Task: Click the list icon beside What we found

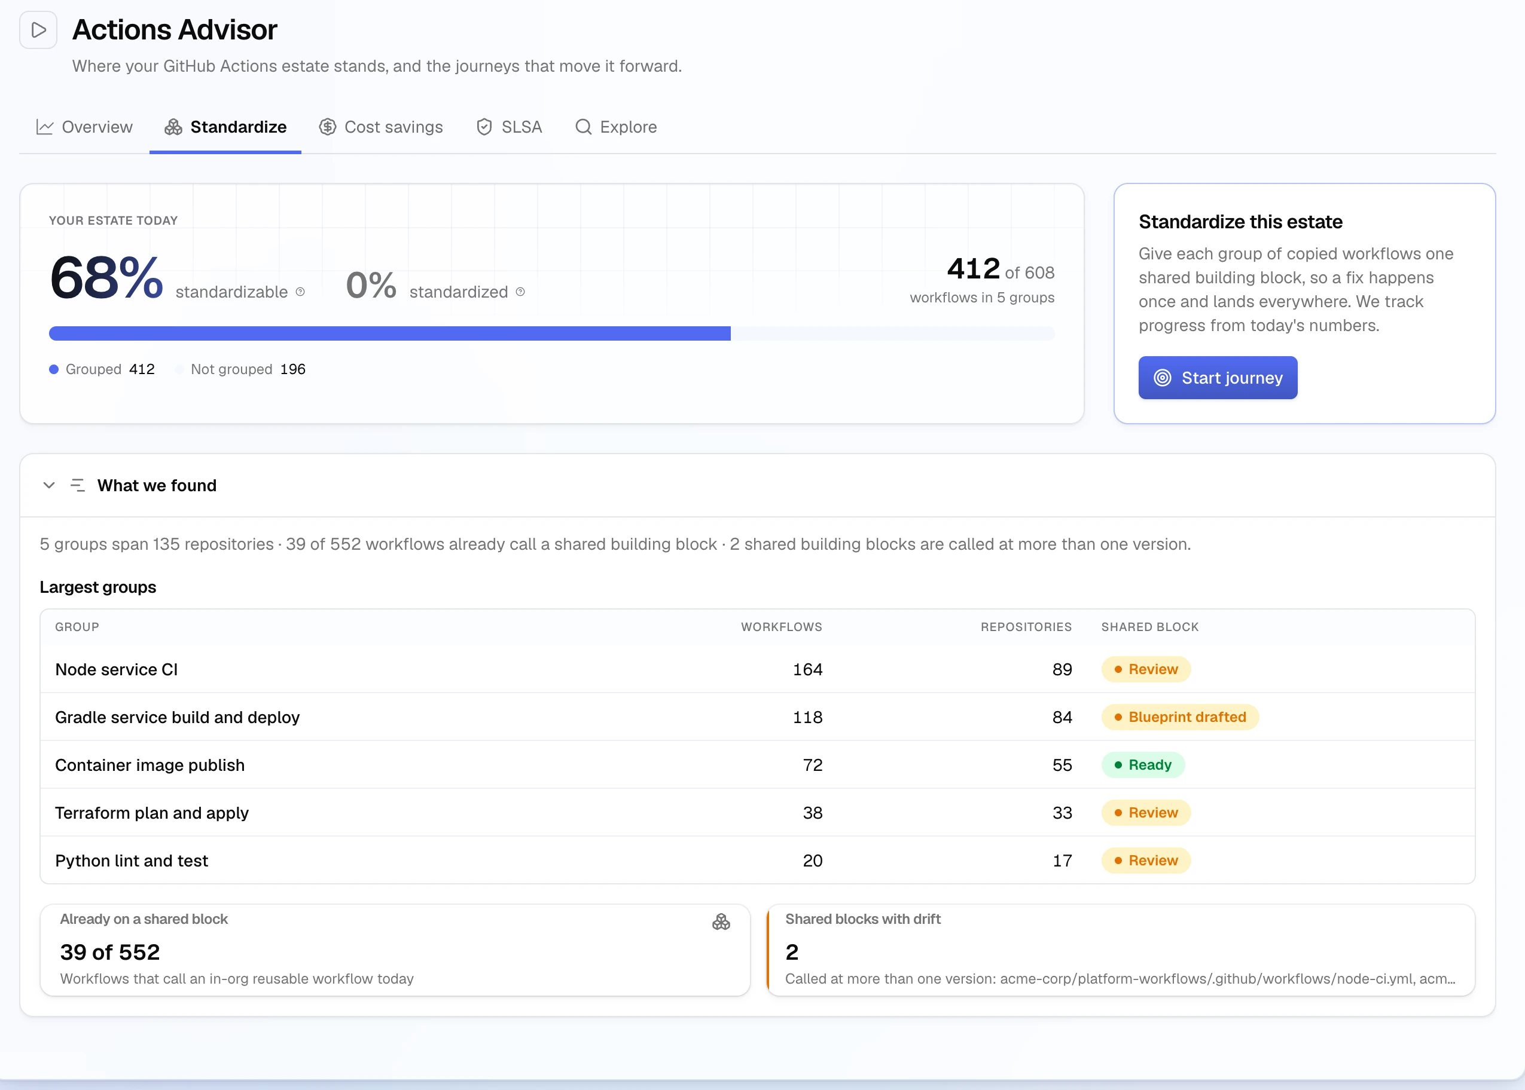Action: click(x=78, y=485)
